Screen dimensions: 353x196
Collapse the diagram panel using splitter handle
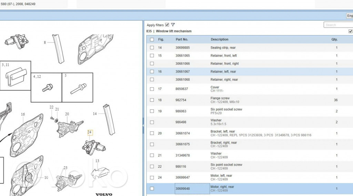click(x=143, y=126)
